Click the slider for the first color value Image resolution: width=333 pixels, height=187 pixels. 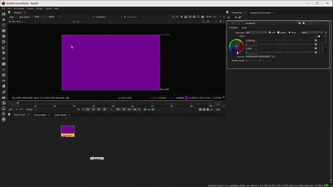tap(286, 41)
